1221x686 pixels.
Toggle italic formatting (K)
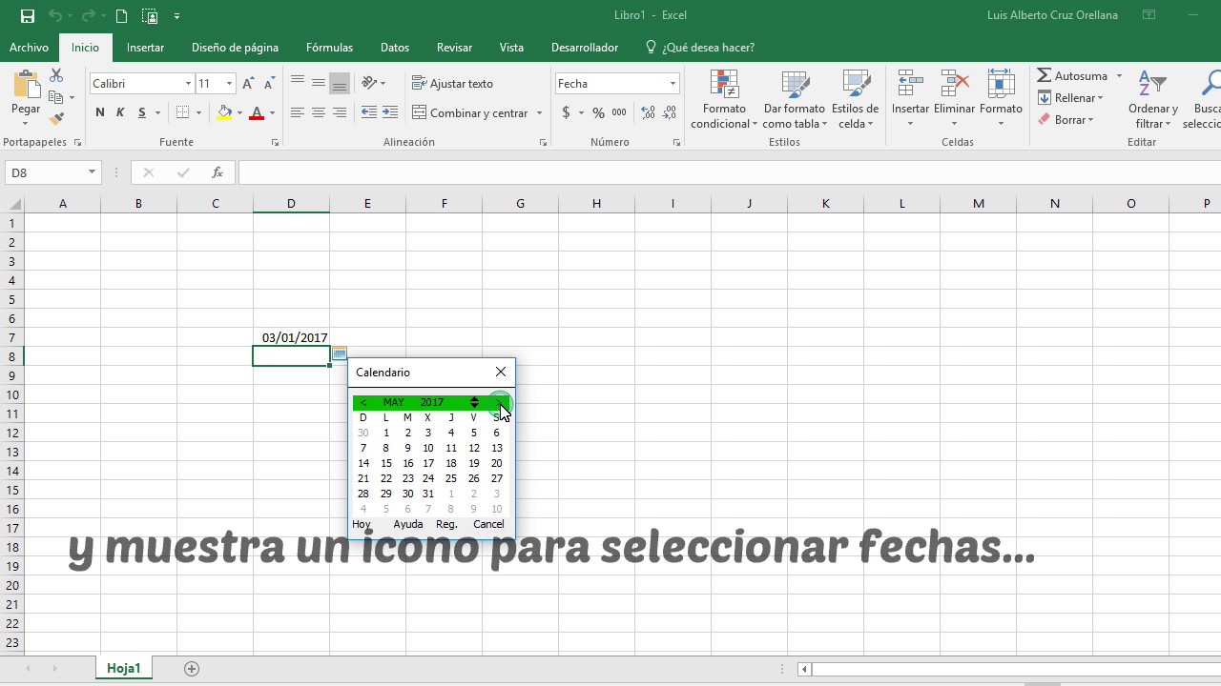(120, 112)
